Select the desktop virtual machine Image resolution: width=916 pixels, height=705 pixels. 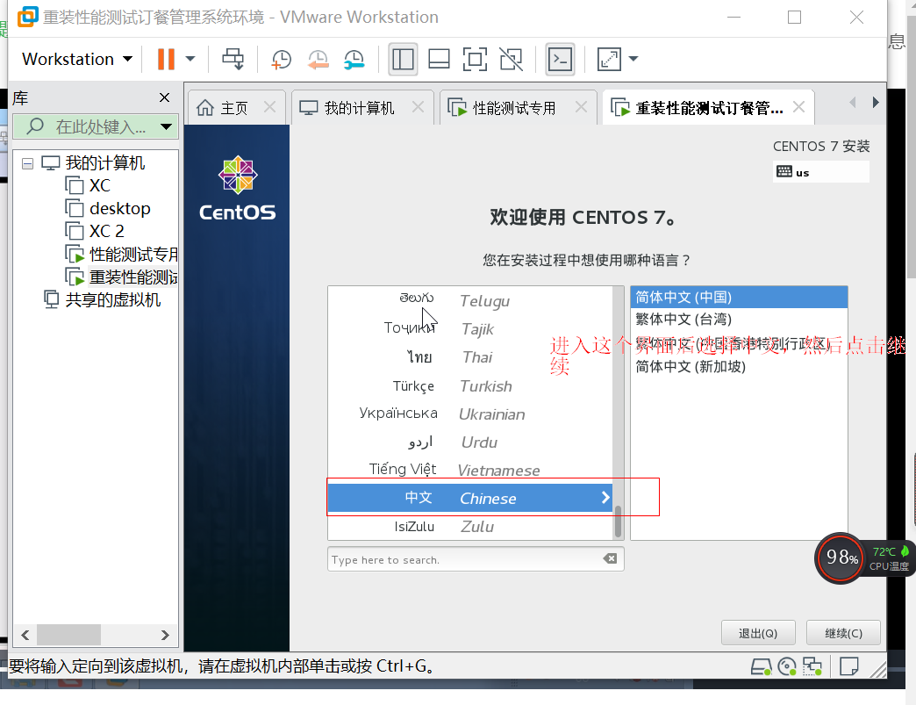click(108, 209)
